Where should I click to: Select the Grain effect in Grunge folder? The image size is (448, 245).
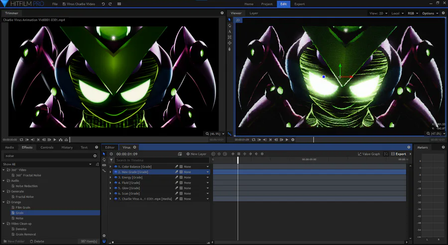tap(19, 213)
